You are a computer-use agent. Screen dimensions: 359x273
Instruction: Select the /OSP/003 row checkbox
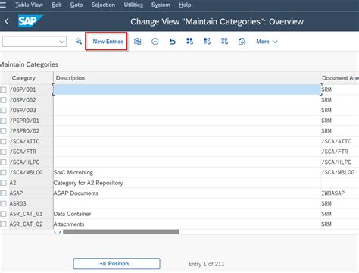[3, 111]
